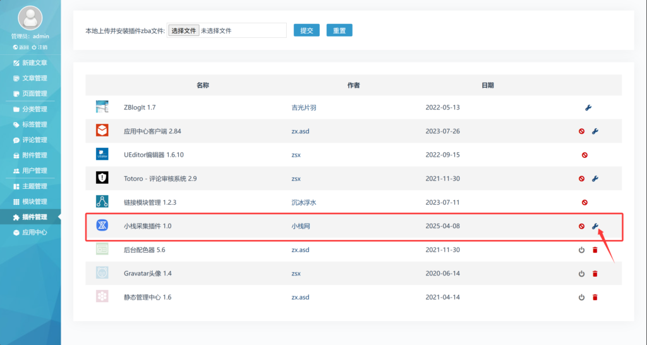The width and height of the screenshot is (647, 345).
Task: Open 标签管理 in sidebar
Action: click(x=30, y=124)
